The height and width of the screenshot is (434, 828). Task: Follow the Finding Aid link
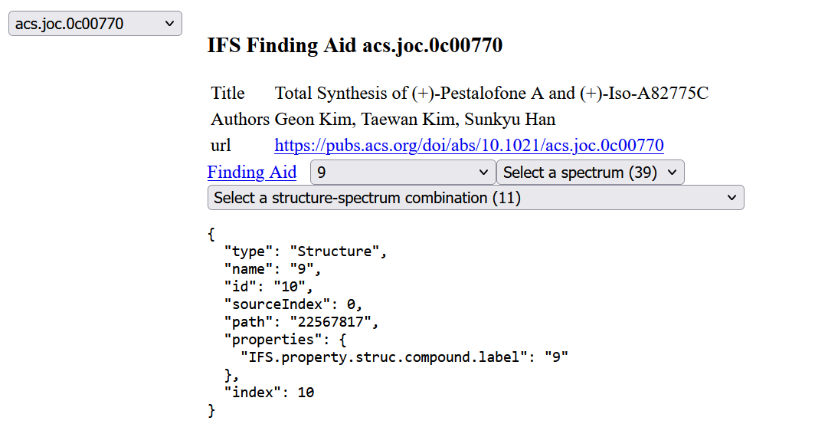pyautogui.click(x=252, y=173)
